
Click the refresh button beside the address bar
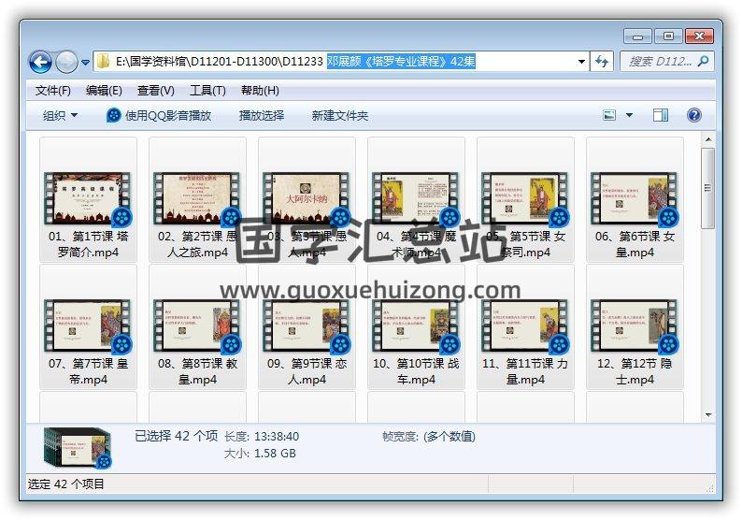[602, 62]
